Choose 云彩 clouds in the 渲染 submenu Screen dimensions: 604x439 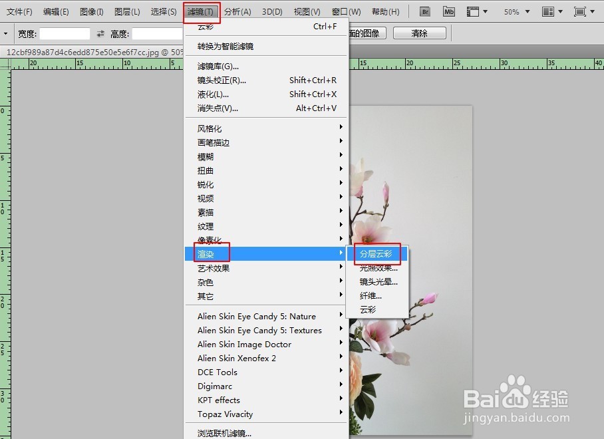pyautogui.click(x=378, y=309)
